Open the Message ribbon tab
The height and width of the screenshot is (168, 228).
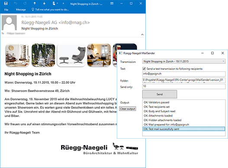coord(21,10)
